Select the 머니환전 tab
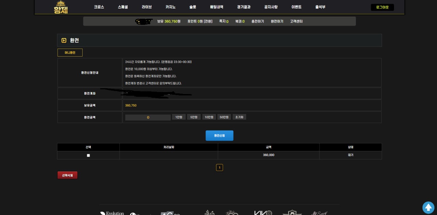 pos(70,53)
